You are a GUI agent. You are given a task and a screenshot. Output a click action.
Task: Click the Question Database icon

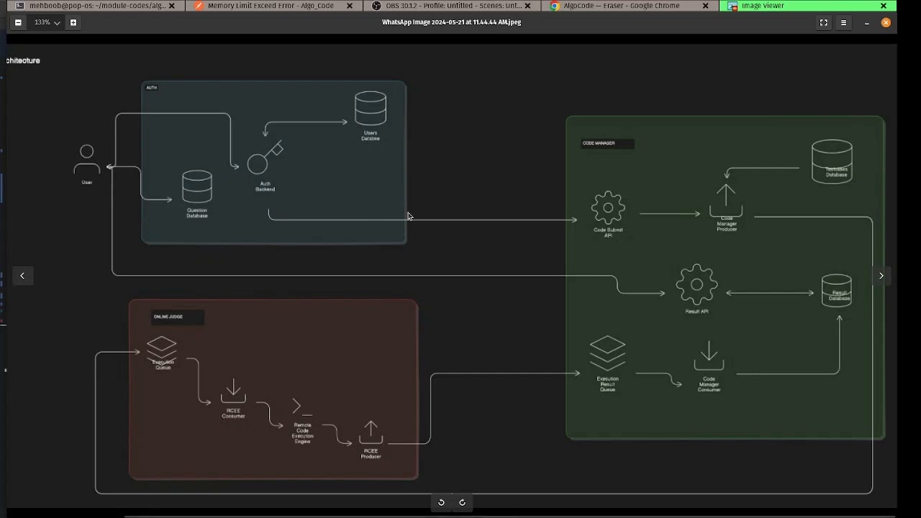(197, 187)
